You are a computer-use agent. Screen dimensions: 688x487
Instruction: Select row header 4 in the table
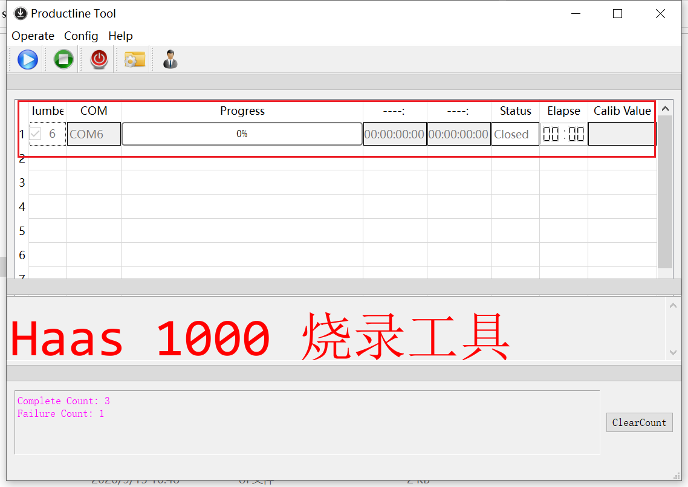pyautogui.click(x=22, y=207)
